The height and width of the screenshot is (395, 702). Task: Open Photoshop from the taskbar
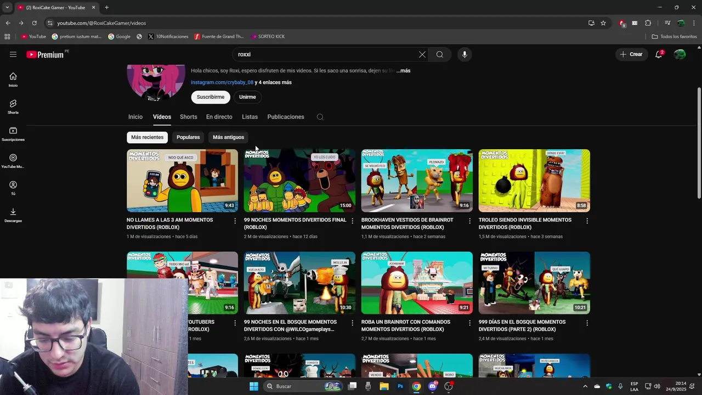400,386
